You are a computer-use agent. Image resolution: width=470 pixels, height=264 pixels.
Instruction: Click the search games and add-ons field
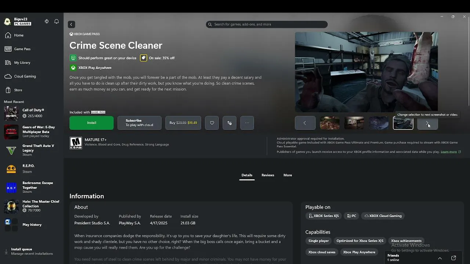pyautogui.click(x=267, y=25)
